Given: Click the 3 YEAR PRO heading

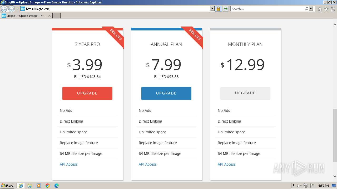Looking at the screenshot, I should (87, 44).
